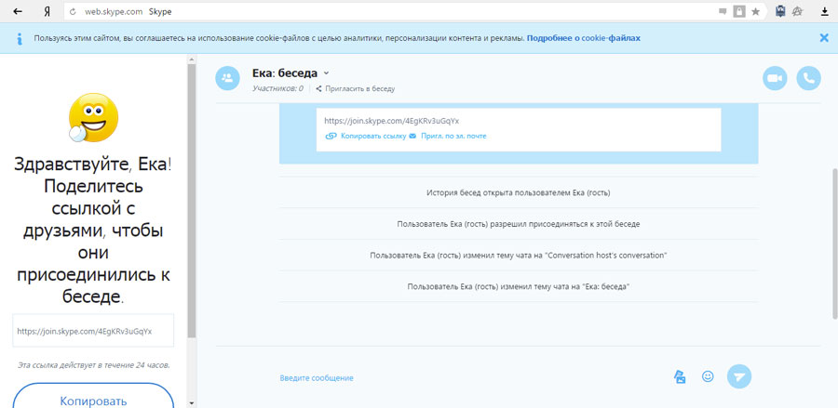Click the sidebar vertical scrollbar thumb
Image resolution: width=838 pixels, height=408 pixels.
click(192, 200)
